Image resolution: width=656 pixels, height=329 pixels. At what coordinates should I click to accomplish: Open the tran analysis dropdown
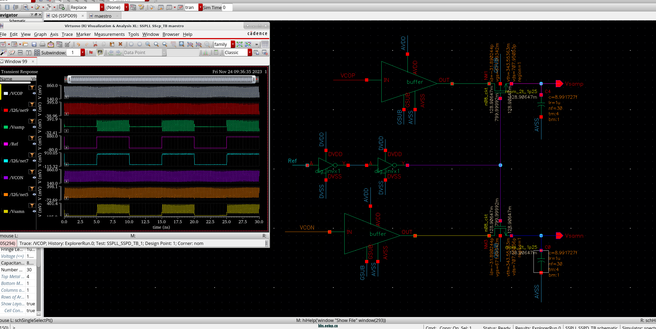[x=201, y=7]
